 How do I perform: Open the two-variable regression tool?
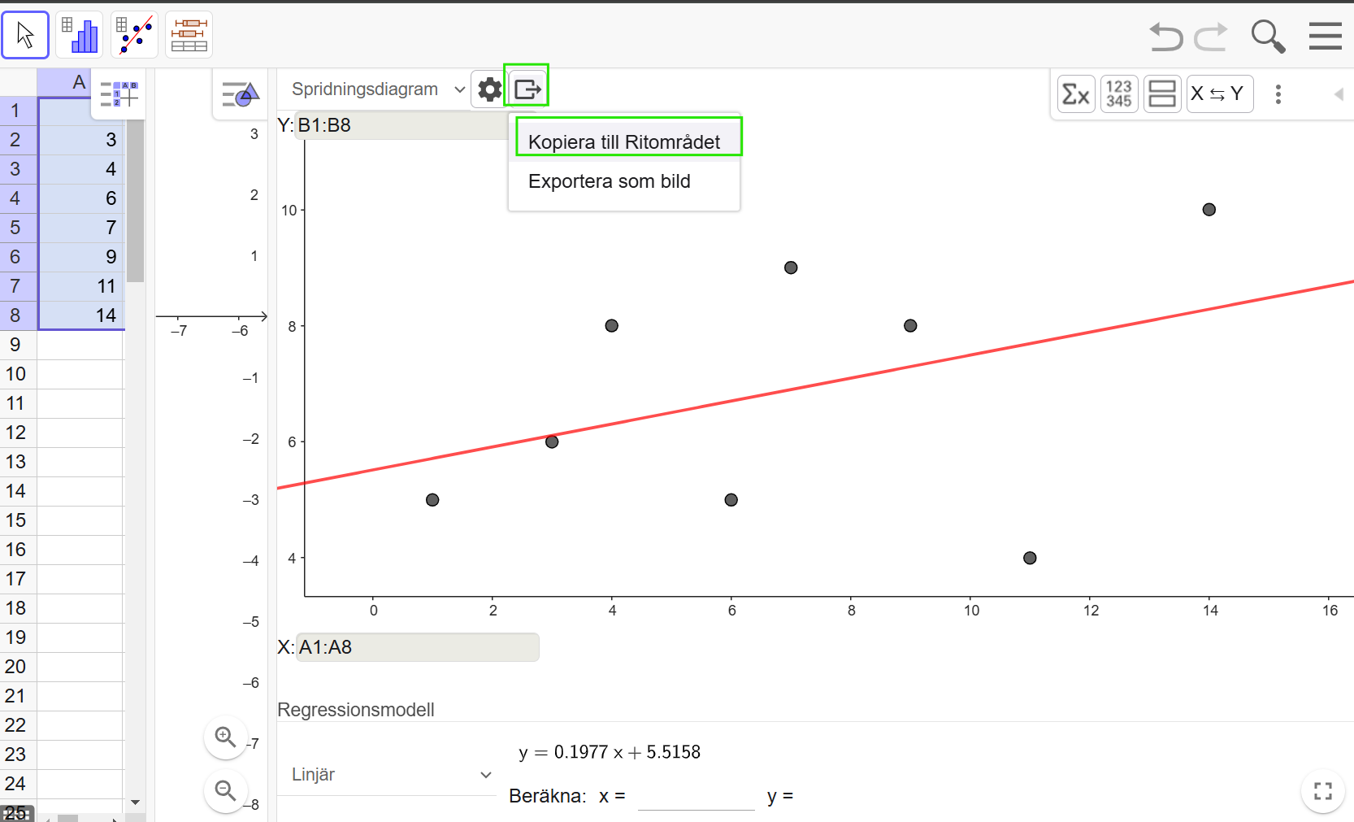coord(133,34)
